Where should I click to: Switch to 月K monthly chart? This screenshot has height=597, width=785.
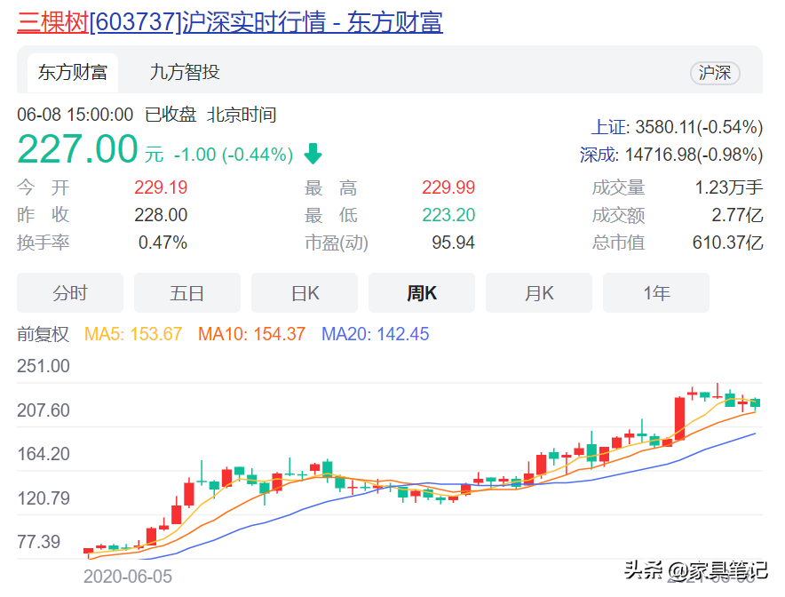pyautogui.click(x=539, y=293)
